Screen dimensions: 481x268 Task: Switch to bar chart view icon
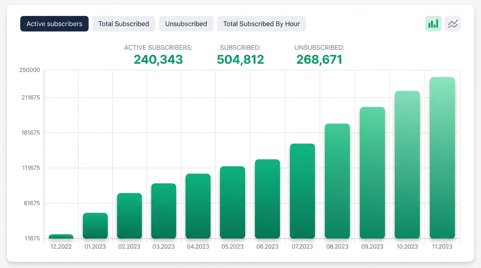click(433, 24)
